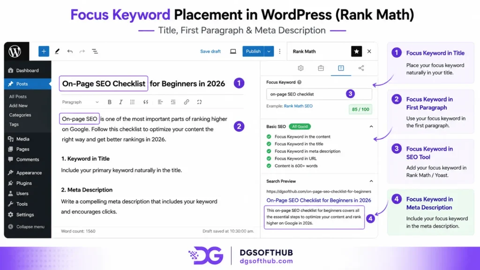The height and width of the screenshot is (270, 480).
Task: Click the Rank Math star icon
Action: [x=356, y=52]
